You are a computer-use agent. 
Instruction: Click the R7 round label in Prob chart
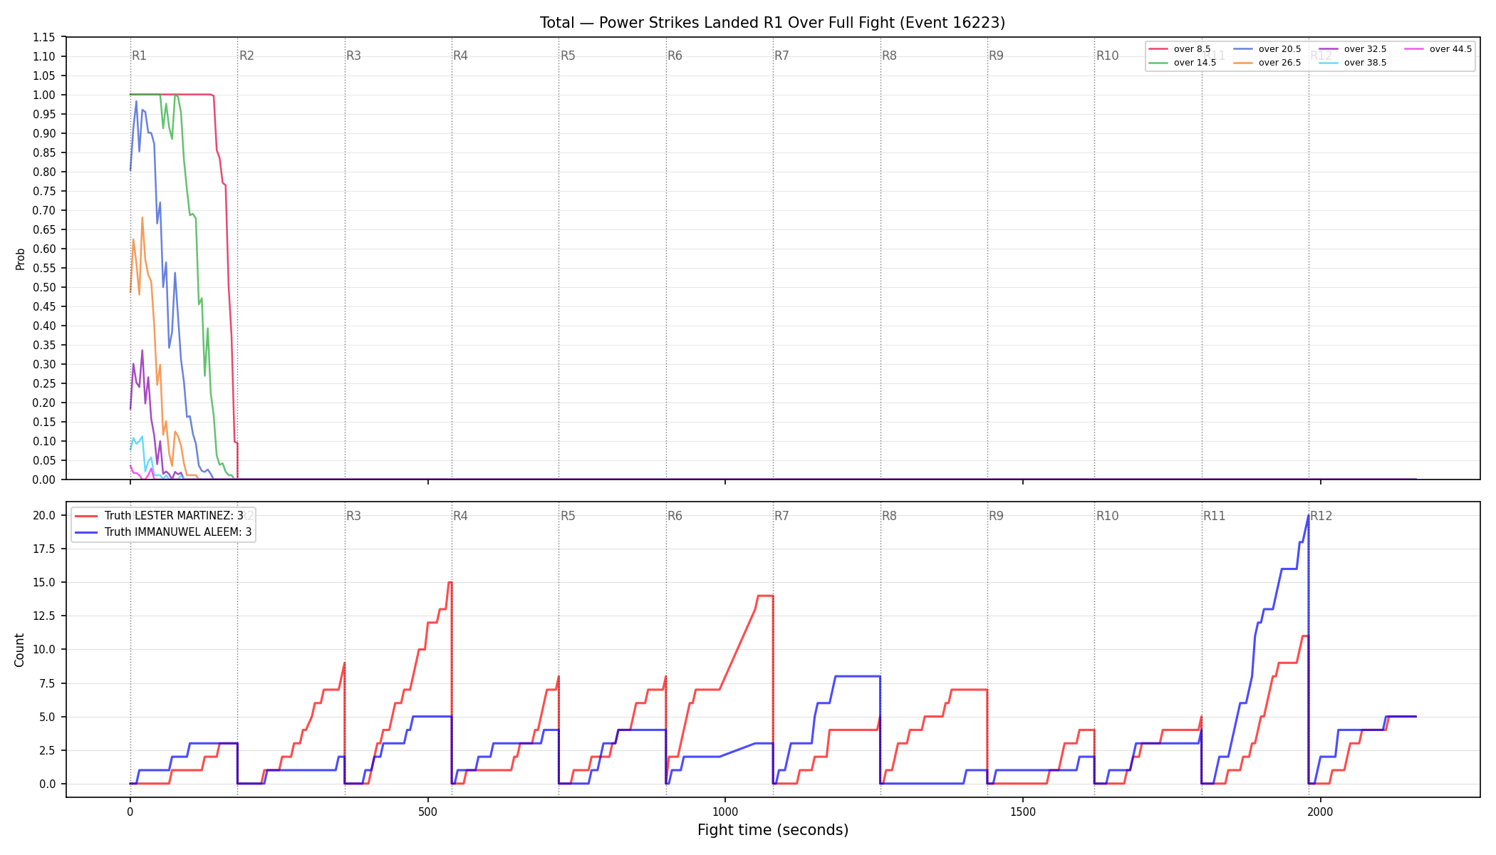[x=782, y=56]
